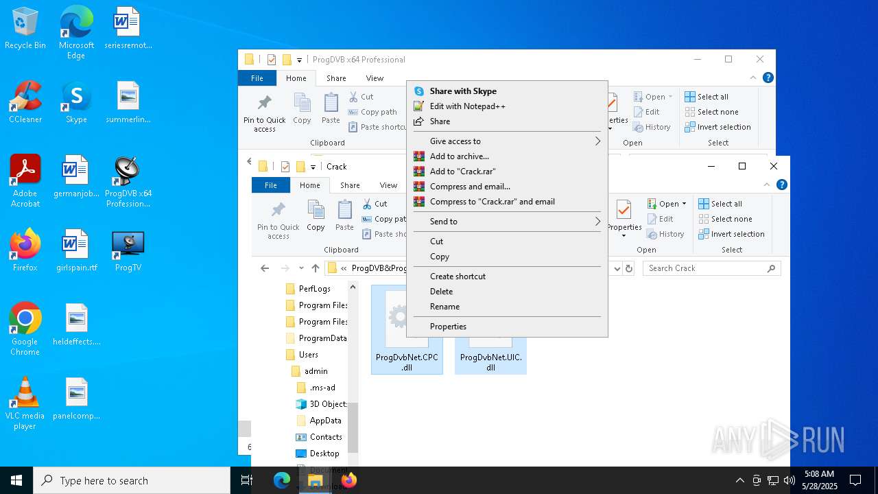Choose Compress and email... from context menu
Image resolution: width=878 pixels, height=494 pixels.
point(508,187)
